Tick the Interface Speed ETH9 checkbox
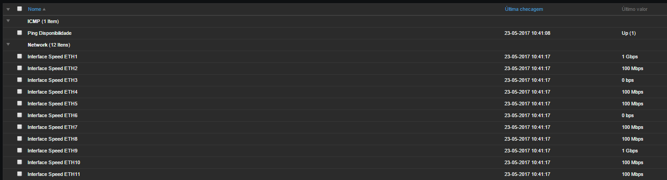Image resolution: width=667 pixels, height=180 pixels. pyautogui.click(x=19, y=150)
